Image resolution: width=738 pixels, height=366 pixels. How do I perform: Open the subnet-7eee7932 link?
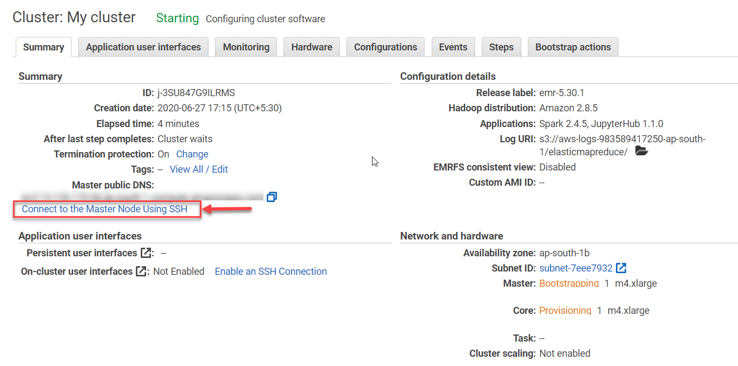tap(576, 268)
